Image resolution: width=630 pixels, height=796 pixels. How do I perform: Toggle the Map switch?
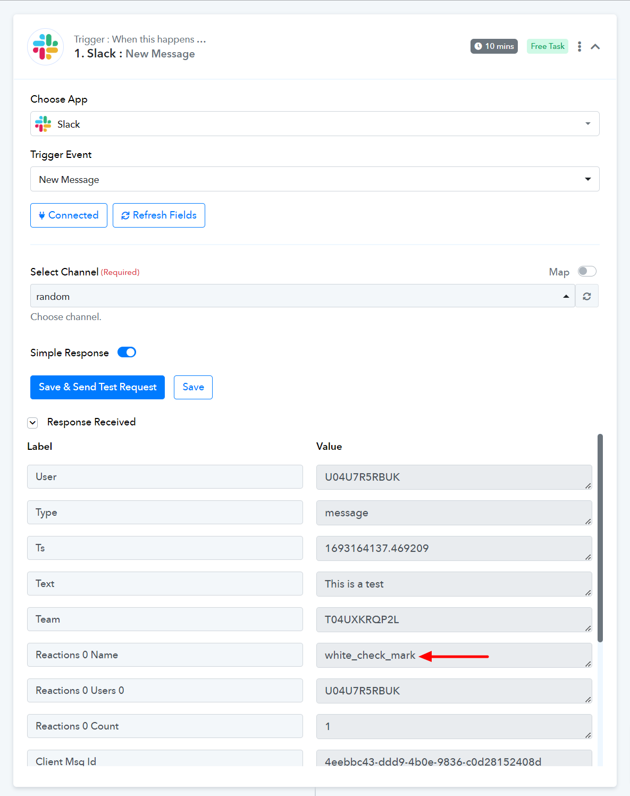[x=587, y=272]
